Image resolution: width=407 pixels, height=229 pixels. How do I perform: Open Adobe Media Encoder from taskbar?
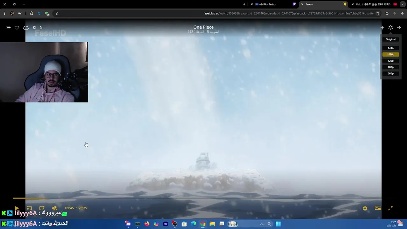click(x=165, y=224)
